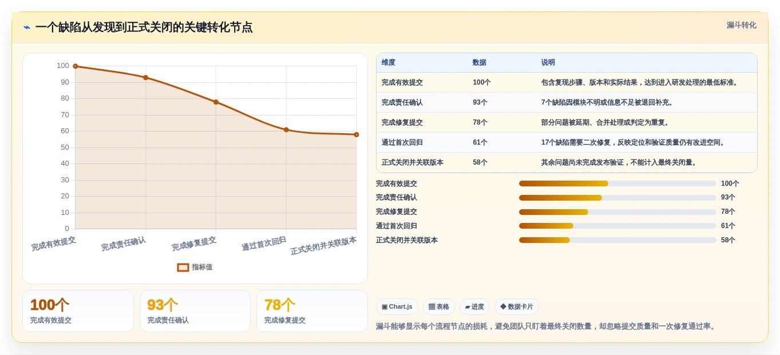Click the 正式关闭并关联版本 table row cell
Image resolution: width=780 pixels, height=355 pixels.
pos(413,162)
